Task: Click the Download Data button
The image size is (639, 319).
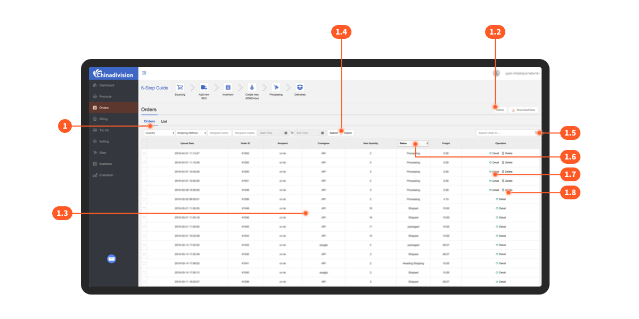Action: (523, 110)
